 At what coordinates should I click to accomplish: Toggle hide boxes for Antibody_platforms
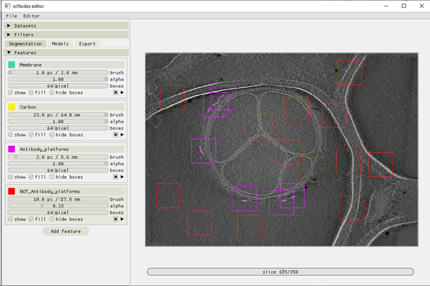tap(51, 177)
